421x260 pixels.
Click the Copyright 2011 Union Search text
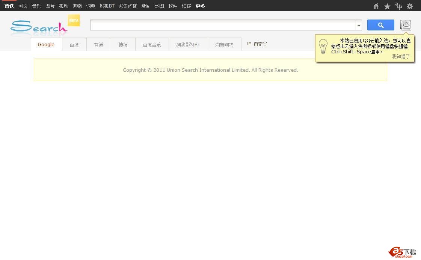click(210, 70)
